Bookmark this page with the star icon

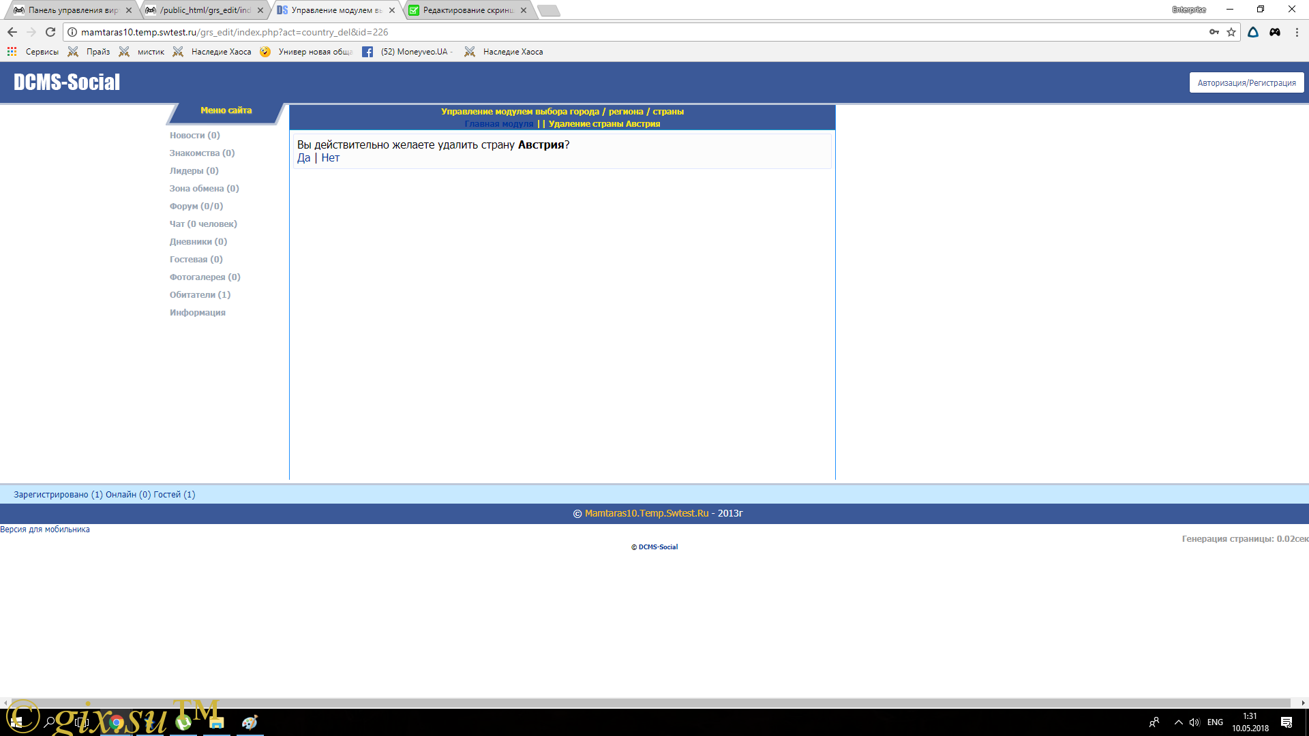point(1231,32)
